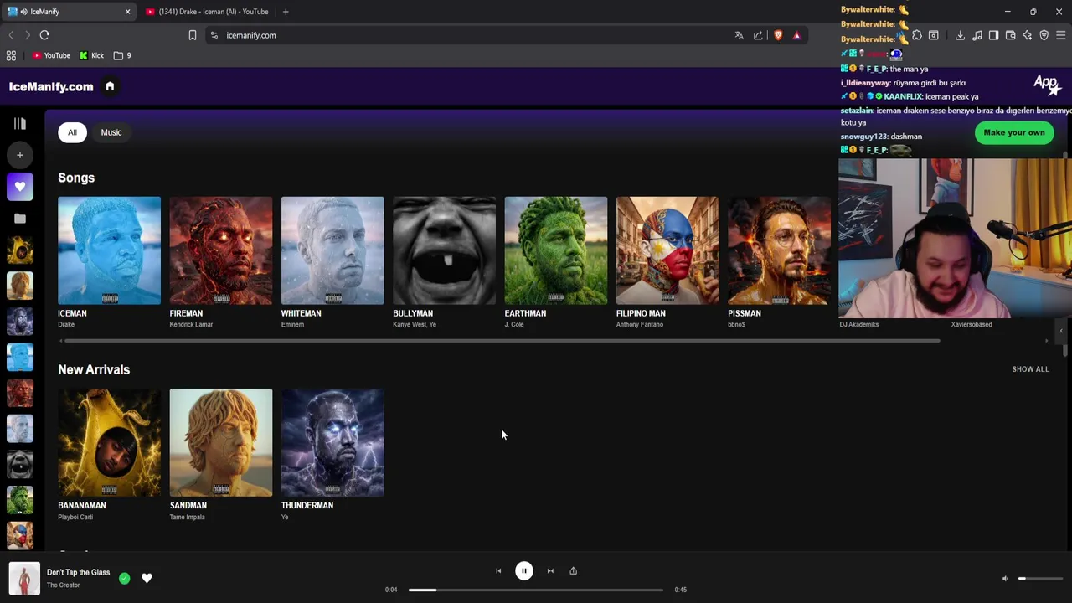Open the Brave Shields lion icon

coord(778,35)
